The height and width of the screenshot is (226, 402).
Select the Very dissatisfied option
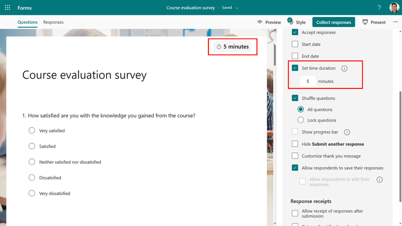click(32, 193)
